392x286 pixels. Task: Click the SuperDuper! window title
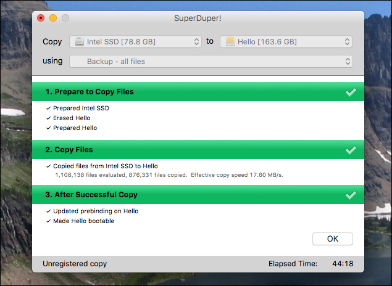[198, 18]
